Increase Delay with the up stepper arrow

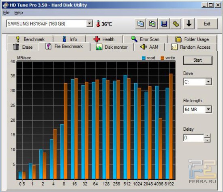tap(207, 136)
